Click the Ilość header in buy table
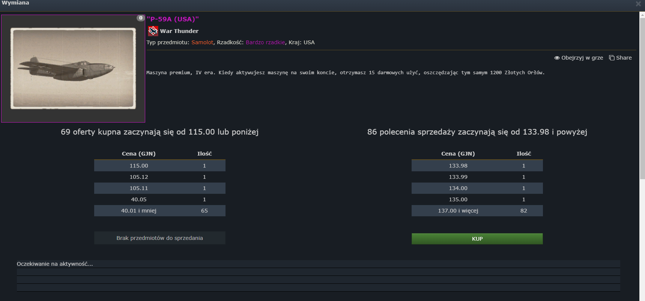 click(x=204, y=154)
